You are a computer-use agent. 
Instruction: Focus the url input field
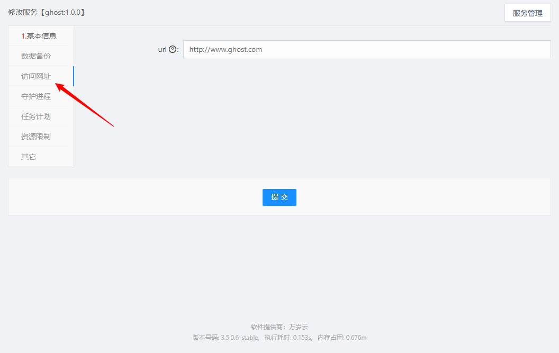click(366, 50)
